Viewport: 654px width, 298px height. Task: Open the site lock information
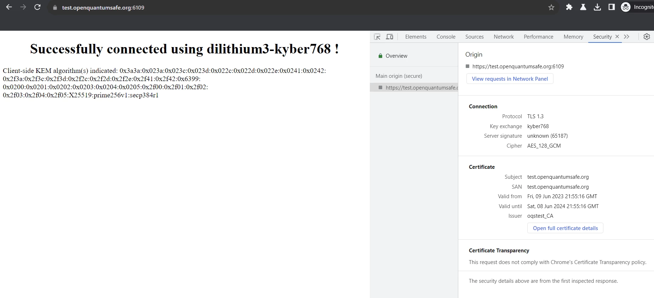click(x=55, y=7)
